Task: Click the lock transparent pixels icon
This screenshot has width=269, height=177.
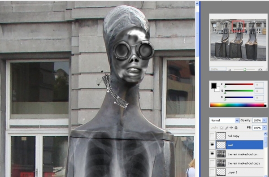Action: (221, 128)
